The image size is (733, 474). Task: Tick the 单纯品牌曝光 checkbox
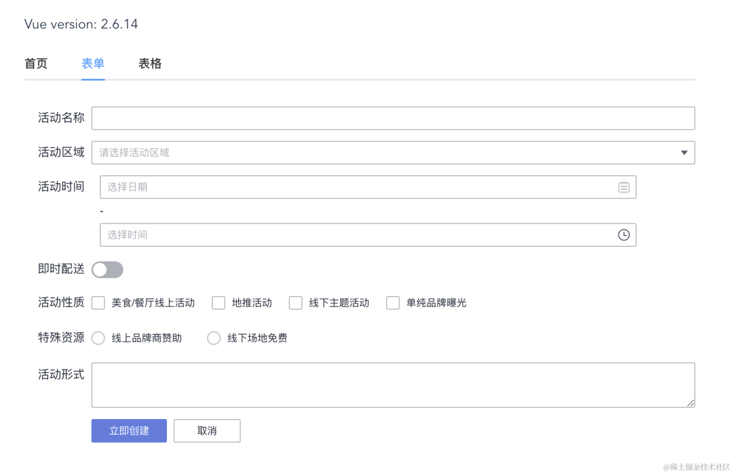click(x=393, y=303)
